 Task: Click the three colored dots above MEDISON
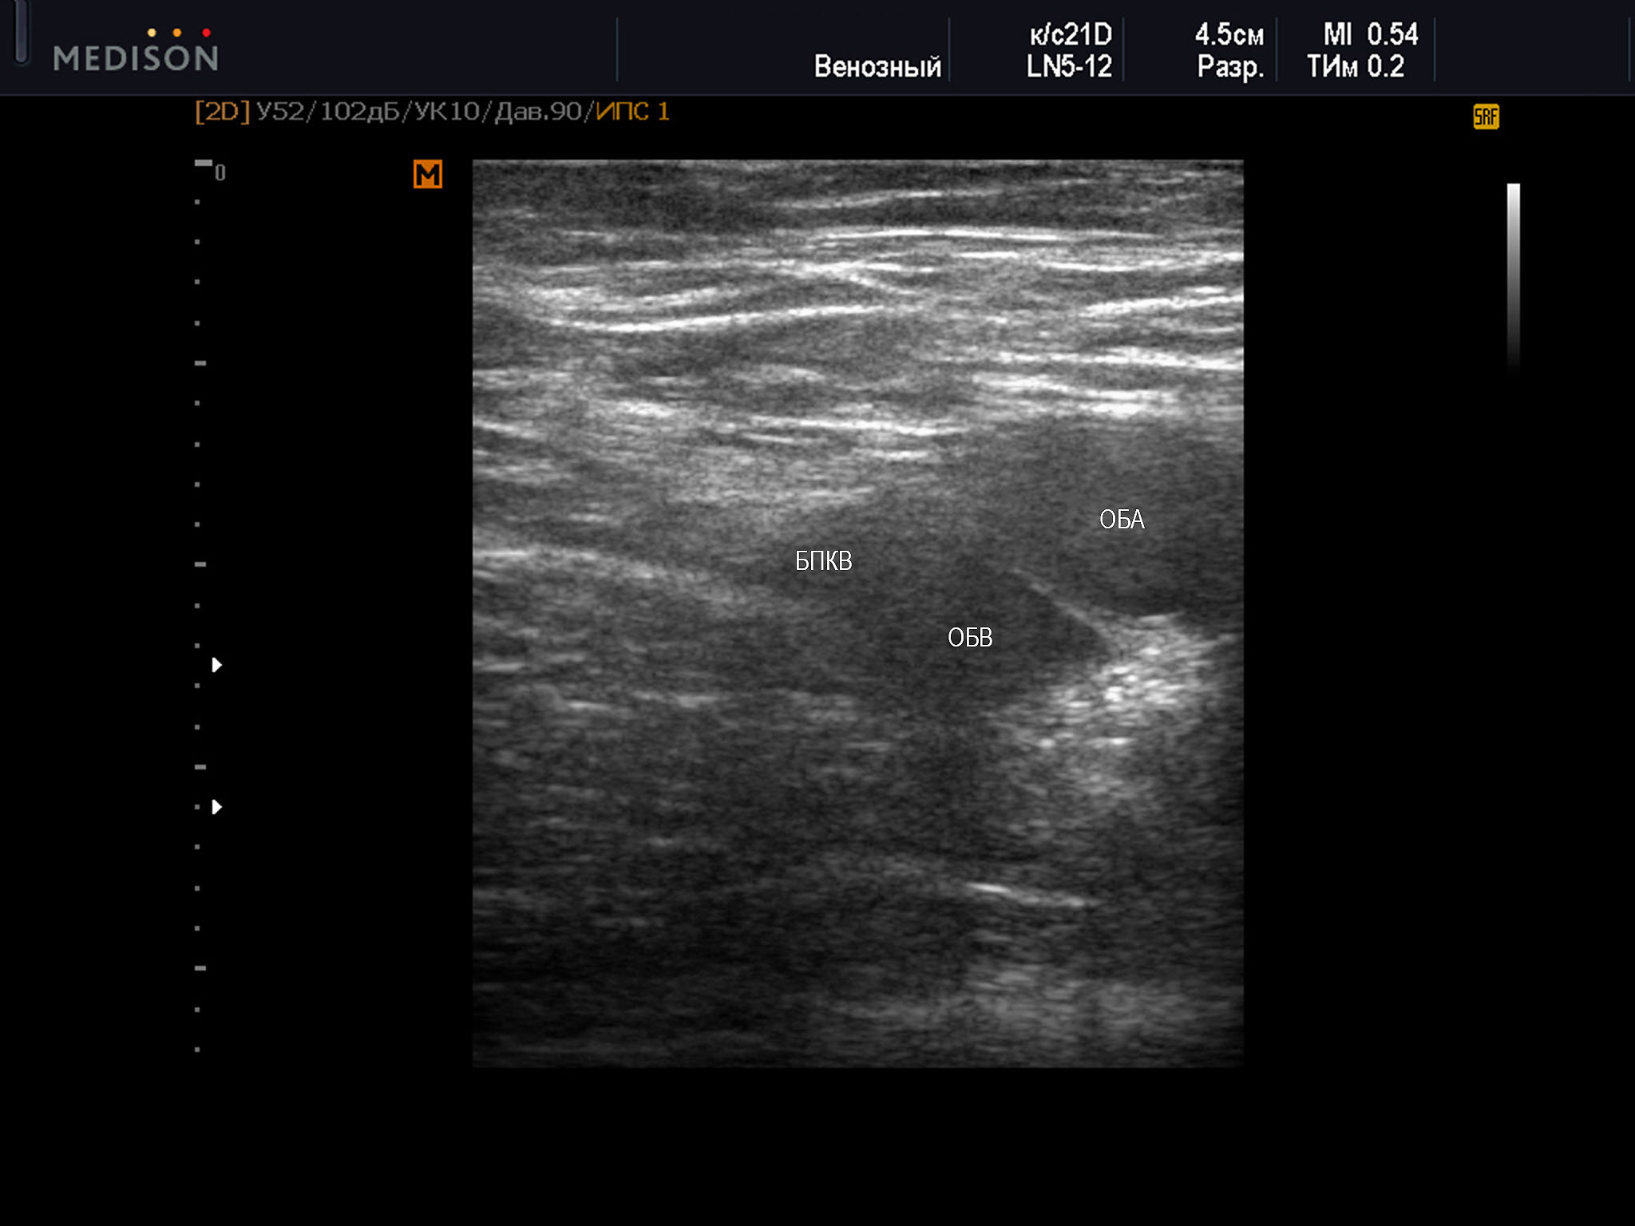(x=179, y=33)
